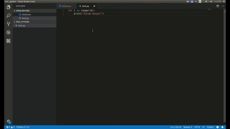Open the Extensions view in activity bar
Screen dimensions: 230x129
(x=8, y=41)
